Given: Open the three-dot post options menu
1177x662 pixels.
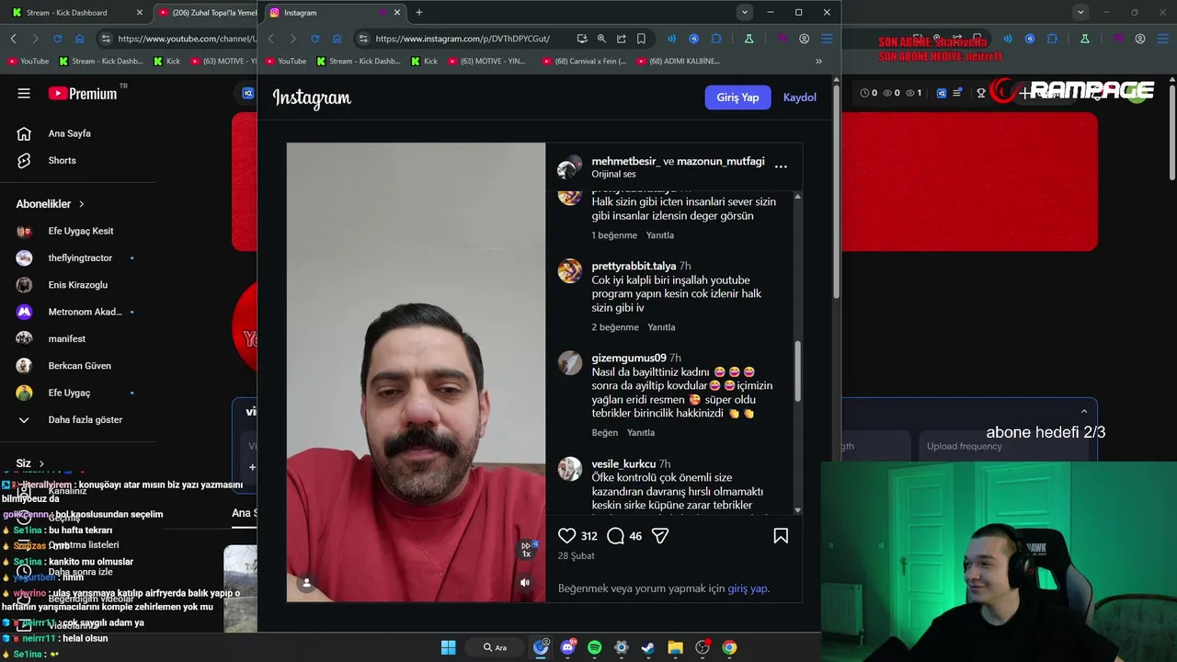Looking at the screenshot, I should [781, 166].
